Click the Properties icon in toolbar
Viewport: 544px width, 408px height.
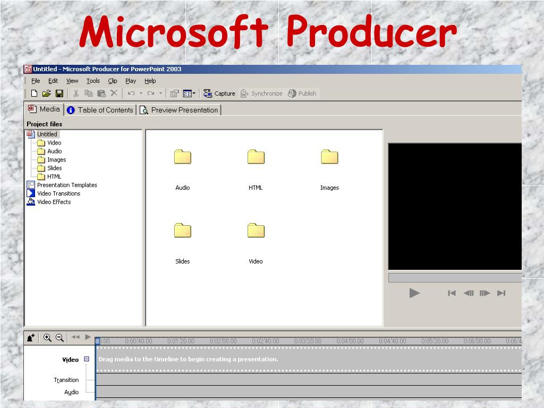[174, 93]
